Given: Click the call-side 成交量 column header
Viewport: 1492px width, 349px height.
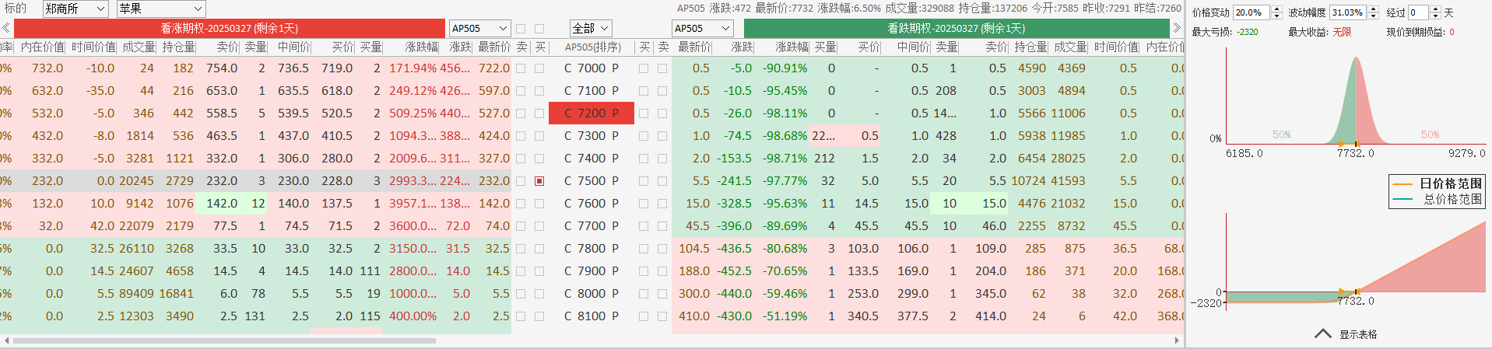Looking at the screenshot, I should coord(139,47).
